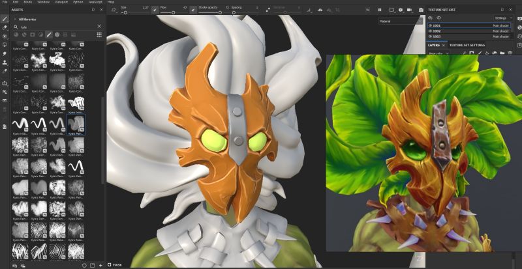The width and height of the screenshot is (522, 269).
Task: Select the Material Picker eyedropper tool
Action: [5, 71]
